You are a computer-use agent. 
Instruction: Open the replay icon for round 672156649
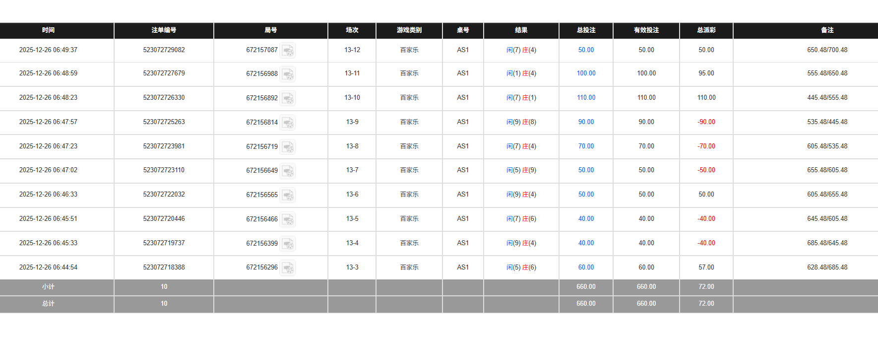288,171
